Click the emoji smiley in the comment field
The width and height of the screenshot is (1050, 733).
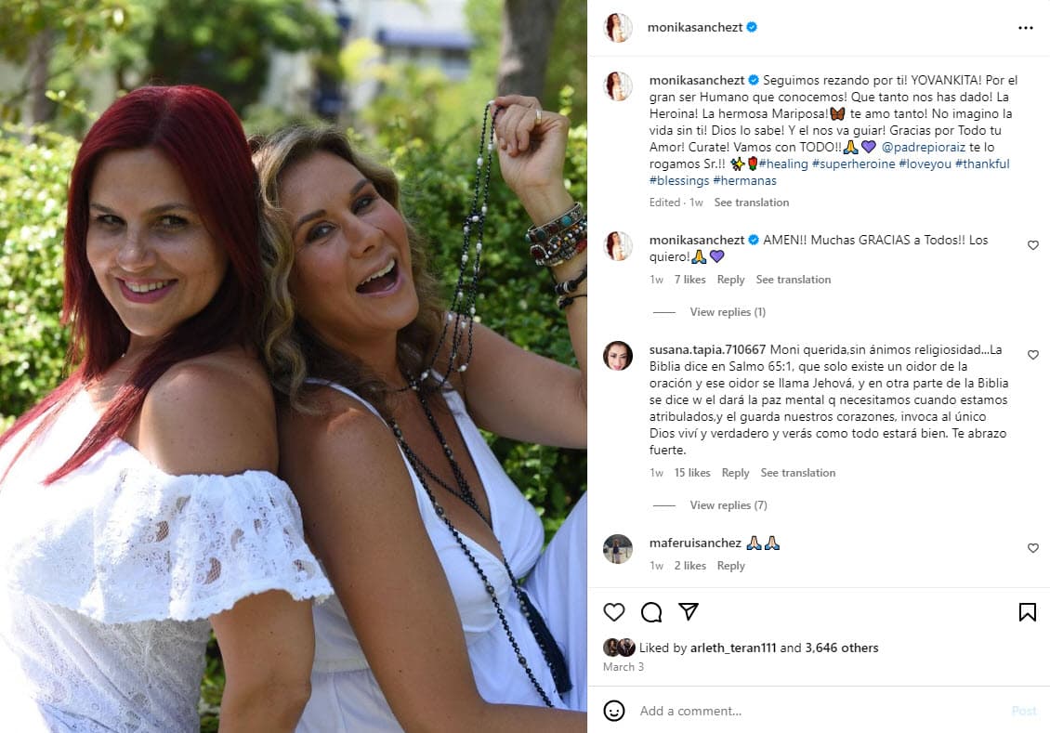coord(614,711)
